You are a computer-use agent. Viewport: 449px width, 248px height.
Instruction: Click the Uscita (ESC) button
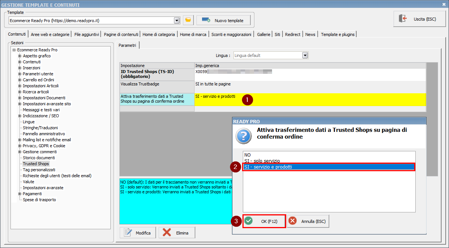[x=419, y=19]
